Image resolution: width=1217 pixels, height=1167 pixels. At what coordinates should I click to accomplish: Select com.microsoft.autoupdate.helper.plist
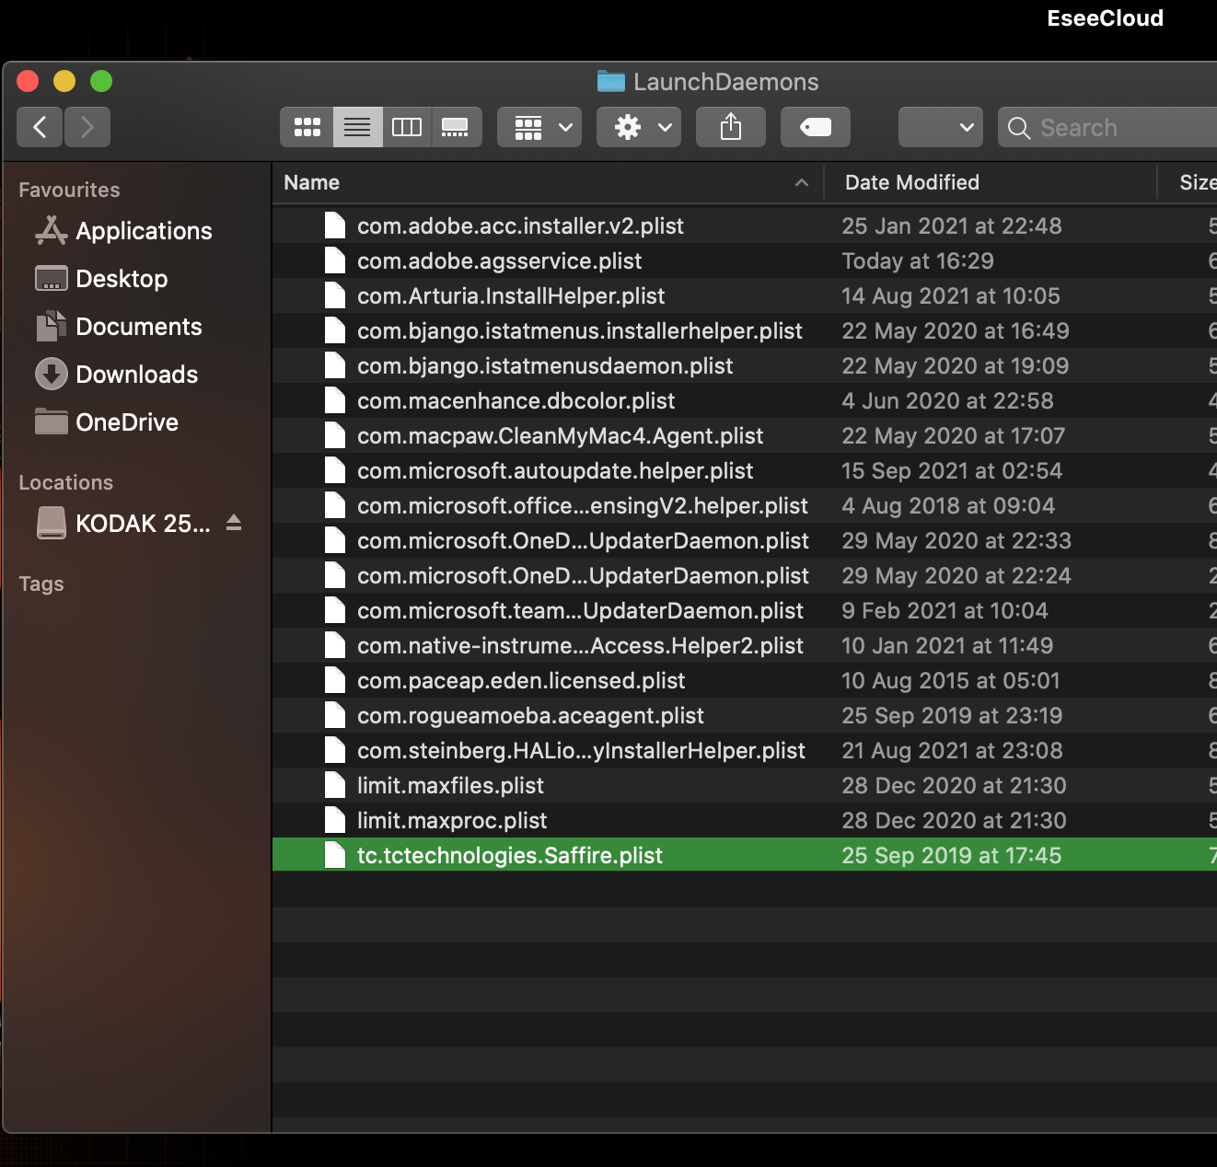pyautogui.click(x=744, y=470)
